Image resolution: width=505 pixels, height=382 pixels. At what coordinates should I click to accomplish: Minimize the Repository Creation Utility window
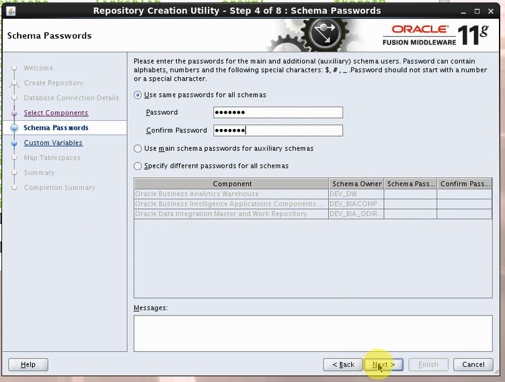[463, 11]
